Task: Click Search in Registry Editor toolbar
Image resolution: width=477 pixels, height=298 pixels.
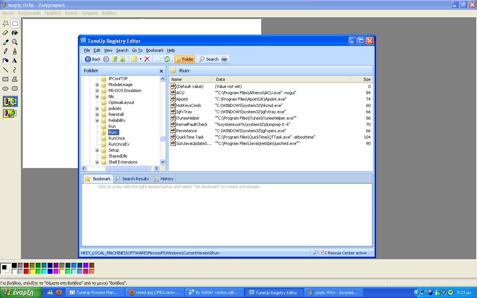Action: point(209,59)
